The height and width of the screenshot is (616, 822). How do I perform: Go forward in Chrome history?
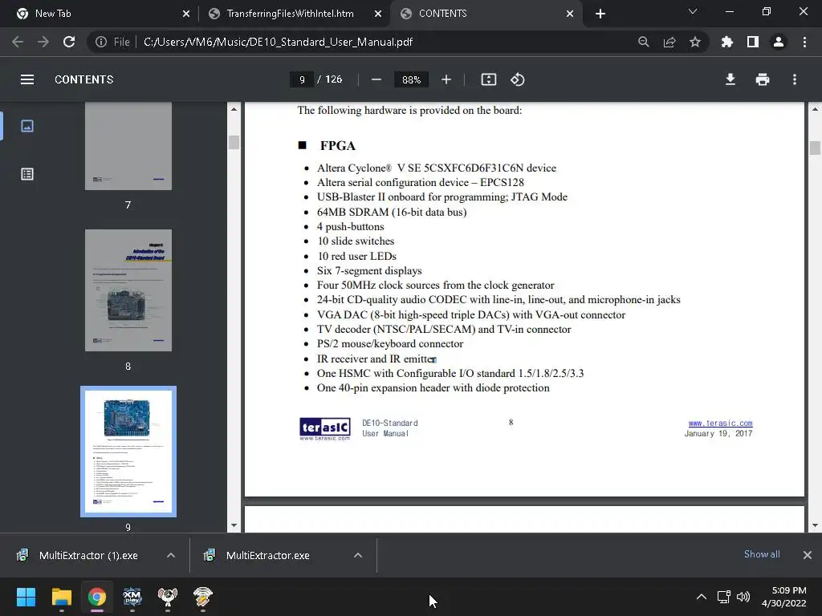[43, 42]
